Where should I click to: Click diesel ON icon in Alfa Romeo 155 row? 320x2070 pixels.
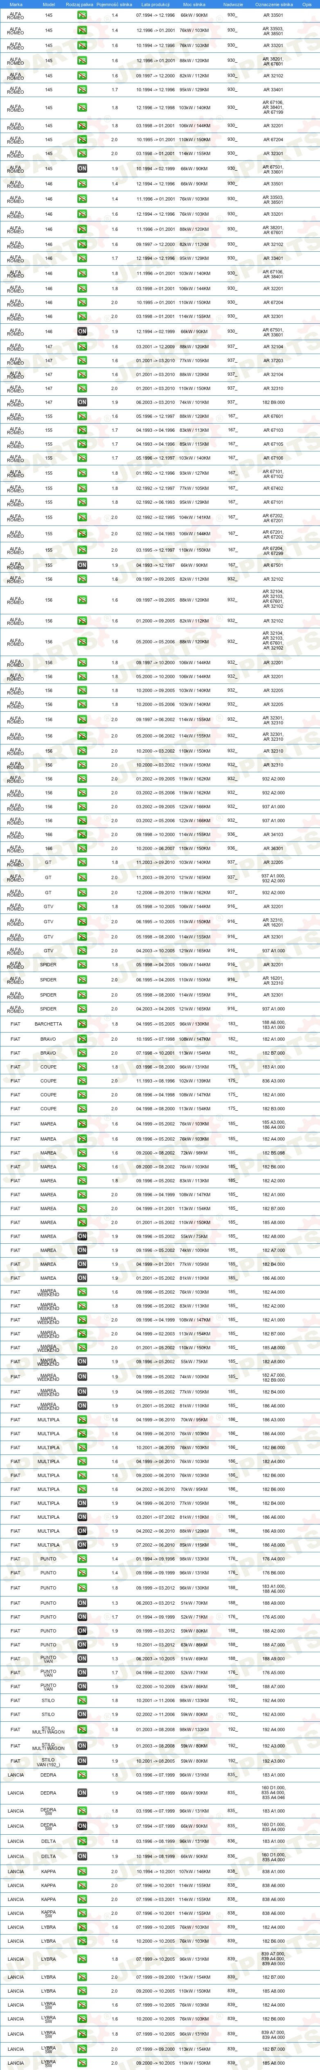(82, 565)
